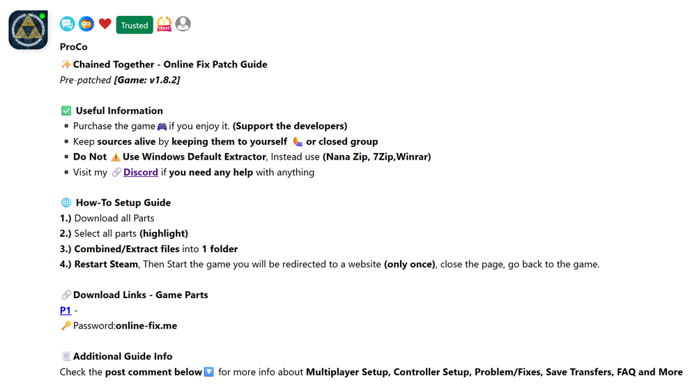
Task: Click the chat bubble badge icon
Action: [67, 24]
